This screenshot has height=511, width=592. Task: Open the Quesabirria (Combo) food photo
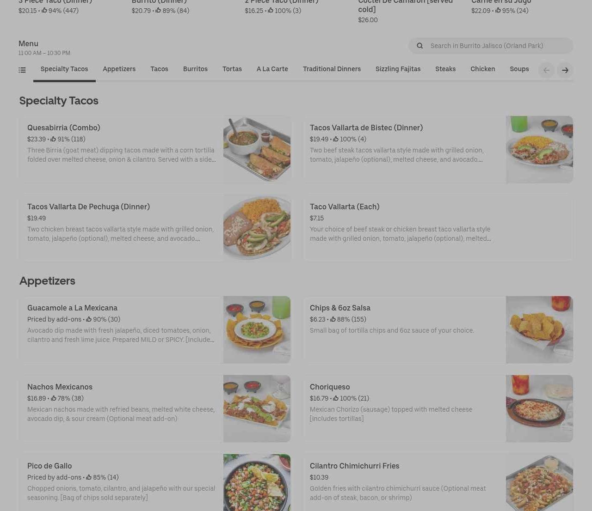[x=257, y=150]
